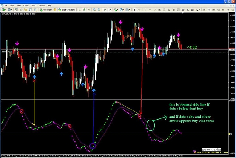Viewport: 236px width, 158px height.
Task: Select the text label tool
Action: (174, 10)
